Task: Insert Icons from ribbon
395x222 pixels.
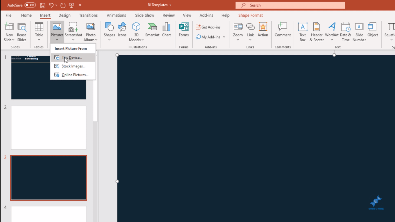Action: click(122, 30)
